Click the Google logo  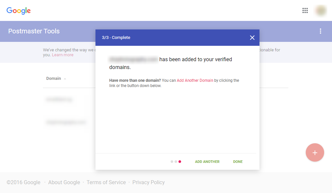[19, 10]
